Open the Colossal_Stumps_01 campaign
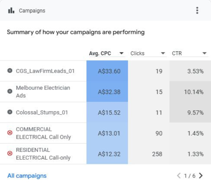Screen dimensions: 211x183 click(42, 112)
